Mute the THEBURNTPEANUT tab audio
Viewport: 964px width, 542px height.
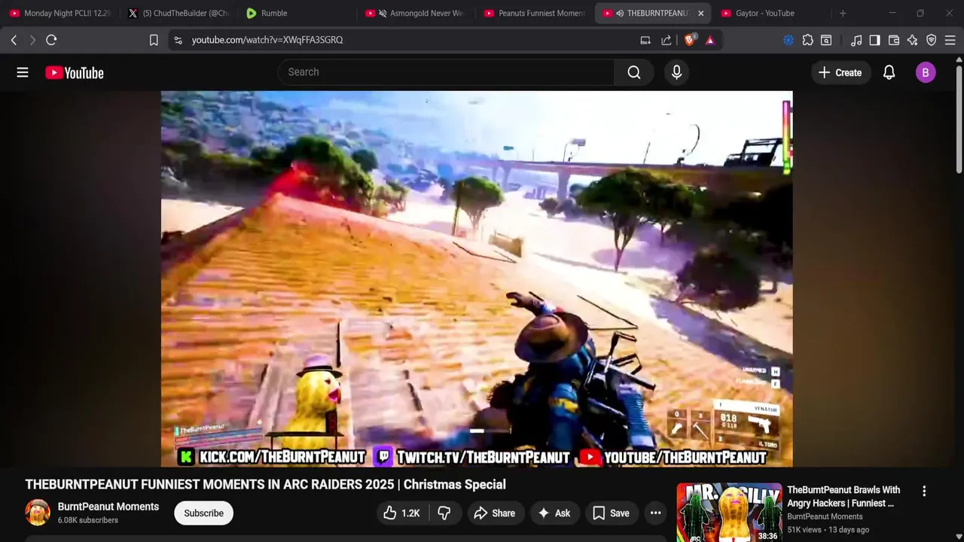pos(619,13)
